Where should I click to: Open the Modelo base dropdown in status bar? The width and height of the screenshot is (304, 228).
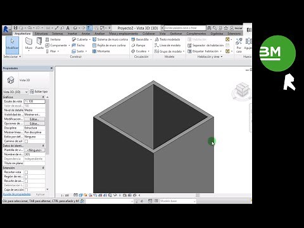(178, 201)
